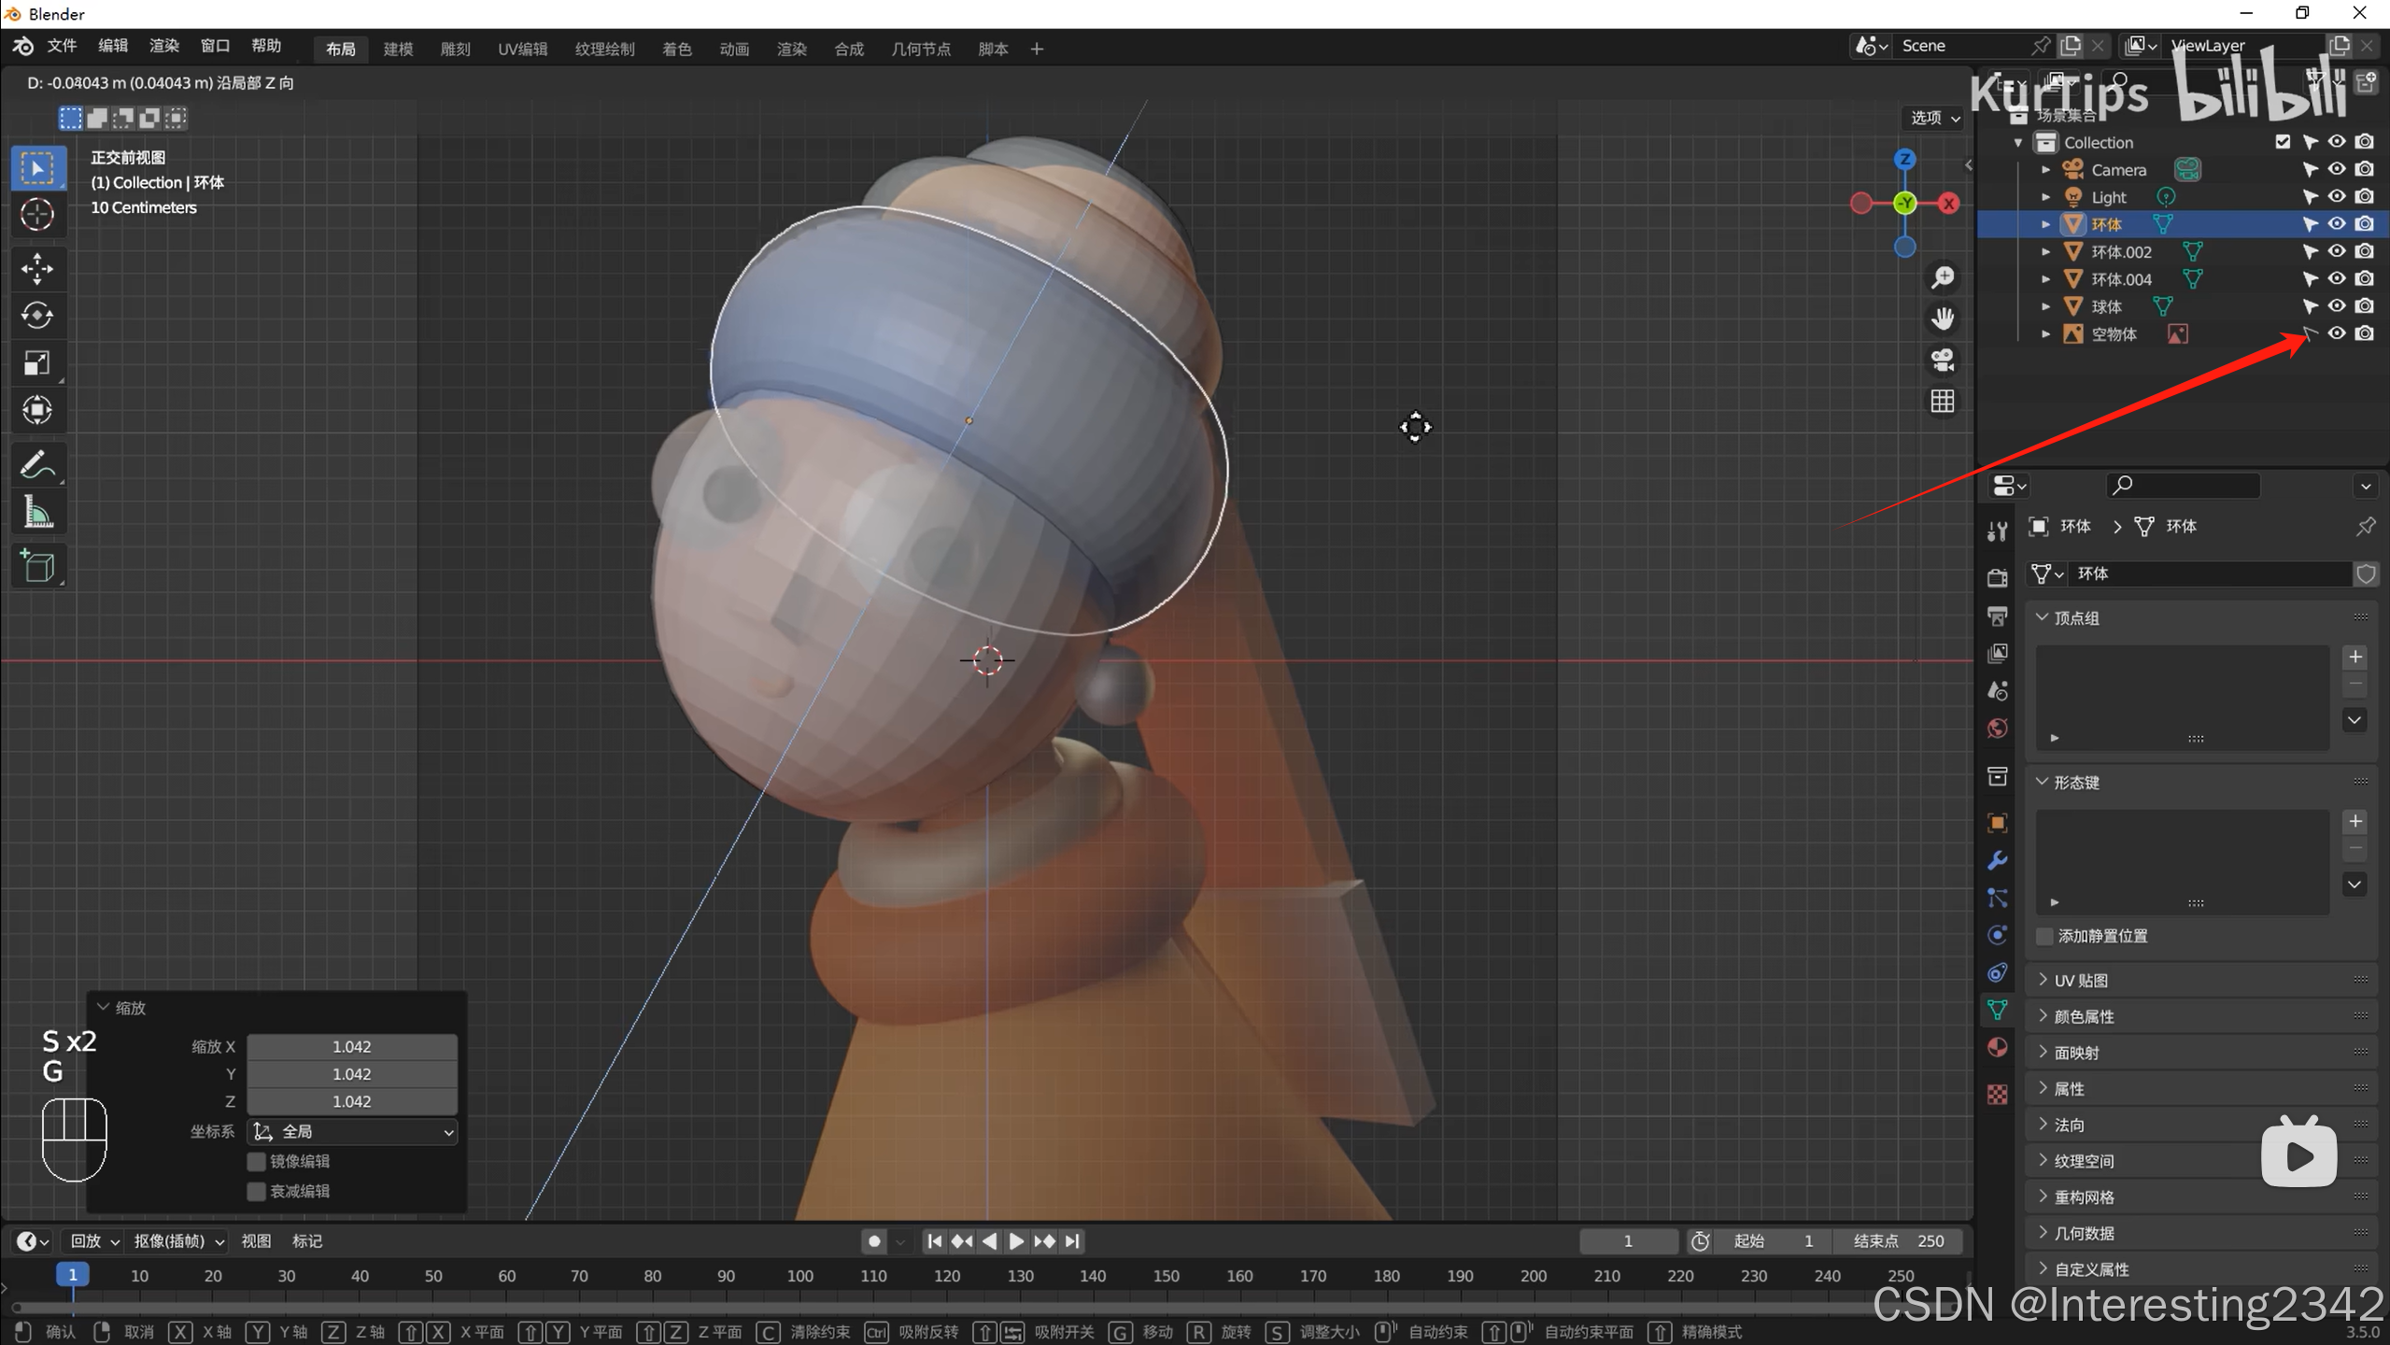Enable the 添加静置位置 checkbox
This screenshot has width=2390, height=1345.
[2044, 936]
